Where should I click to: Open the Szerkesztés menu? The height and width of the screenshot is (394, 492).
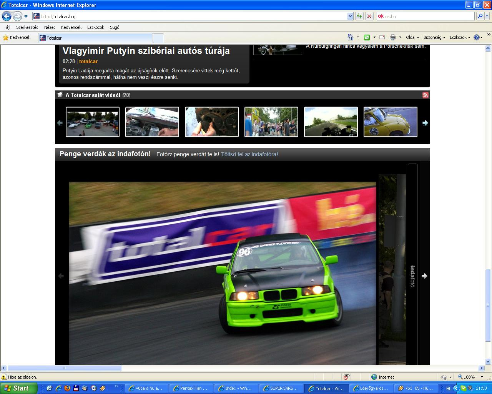coord(27,27)
